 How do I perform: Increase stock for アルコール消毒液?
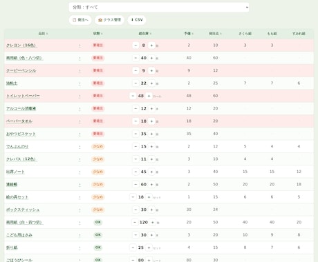[x=151, y=108]
